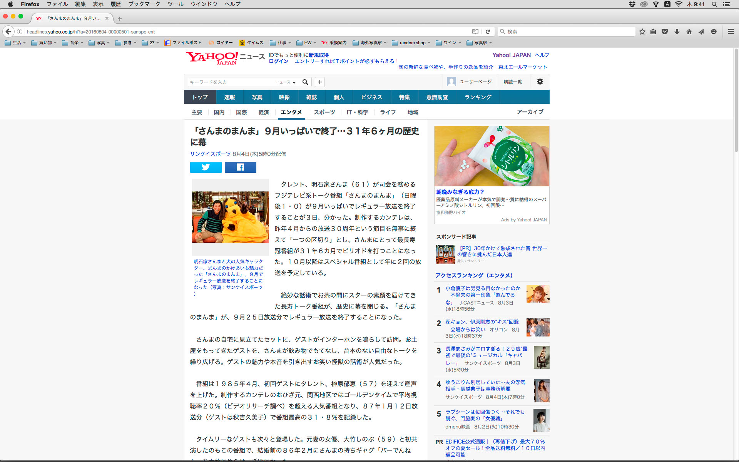Click the magnifier search button beside keyword field

click(x=305, y=82)
